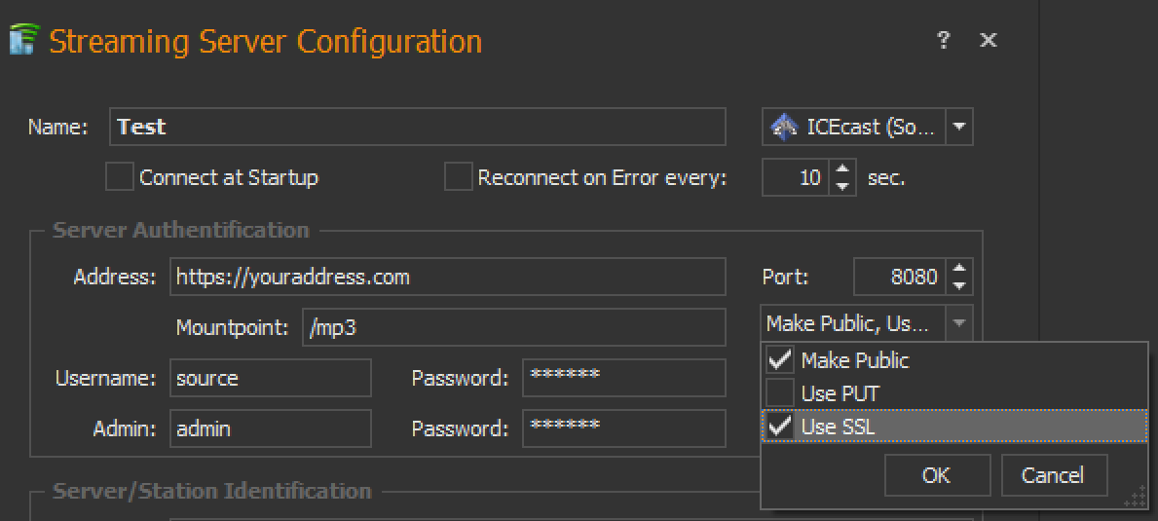The image size is (1158, 521).
Task: Collapse the Make Public options dropdown
Action: (x=959, y=323)
